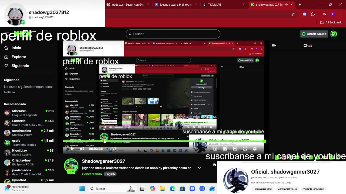This screenshot has width=346, height=194.
Task: Play the Kick stream video
Action: tap(72, 149)
